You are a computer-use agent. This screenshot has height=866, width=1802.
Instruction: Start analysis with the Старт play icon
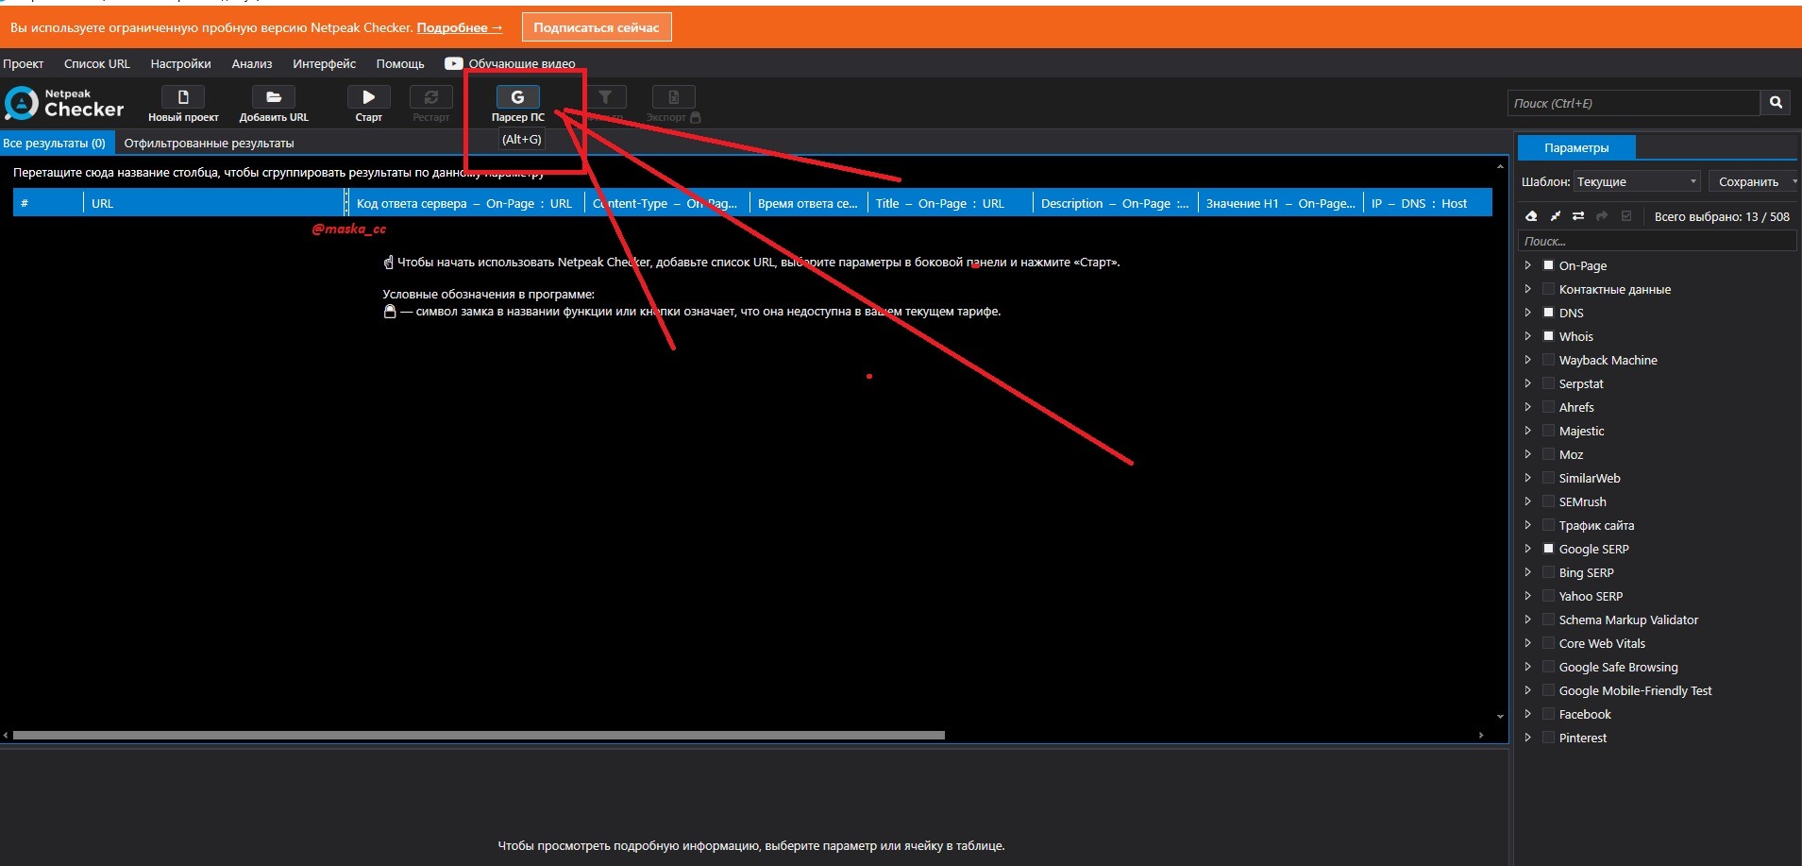pyautogui.click(x=368, y=97)
